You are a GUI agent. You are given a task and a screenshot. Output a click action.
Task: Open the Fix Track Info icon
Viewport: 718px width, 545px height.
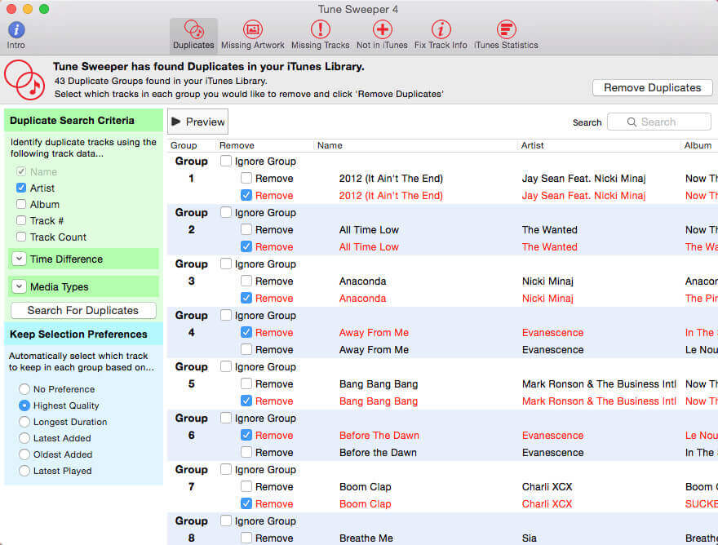point(441,29)
